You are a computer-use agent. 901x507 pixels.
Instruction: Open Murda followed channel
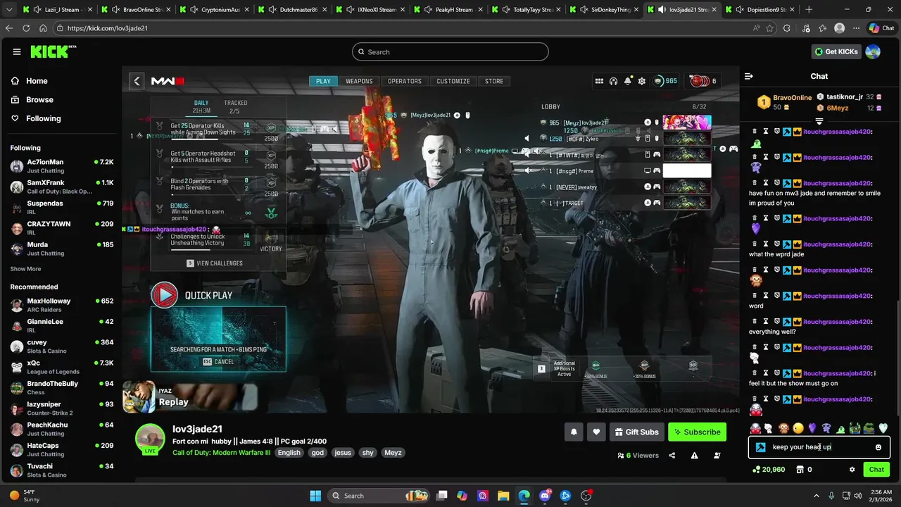(61, 249)
